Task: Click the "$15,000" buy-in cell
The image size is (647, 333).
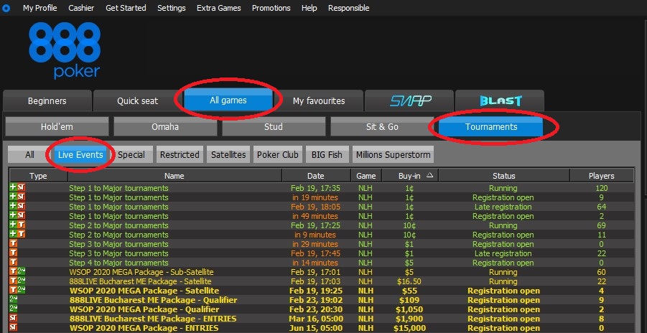Action: point(409,329)
